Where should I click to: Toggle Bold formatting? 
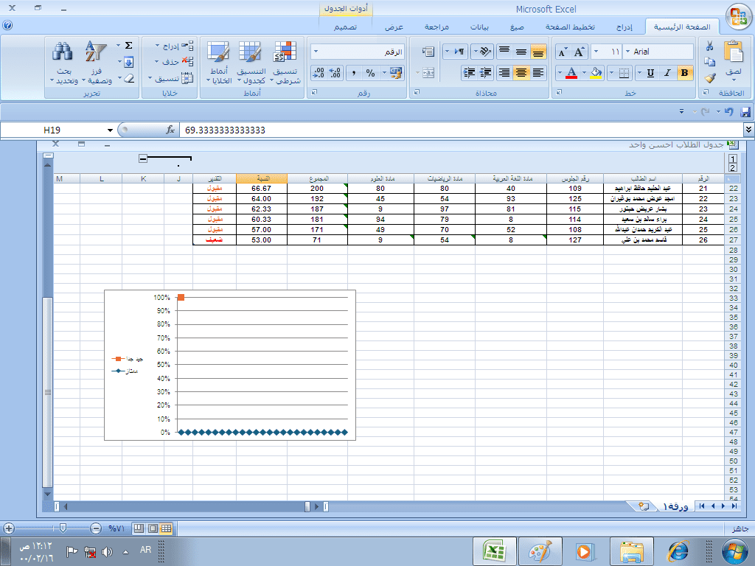coord(684,73)
